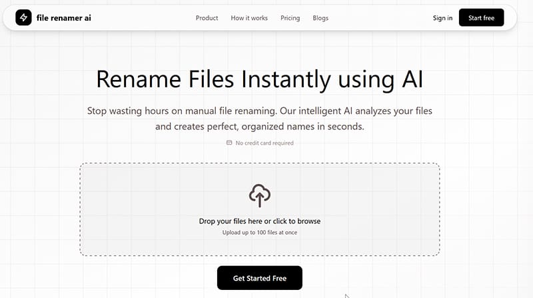Click the "file renamer ai" brand name
The height and width of the screenshot is (298, 533).
(x=64, y=18)
